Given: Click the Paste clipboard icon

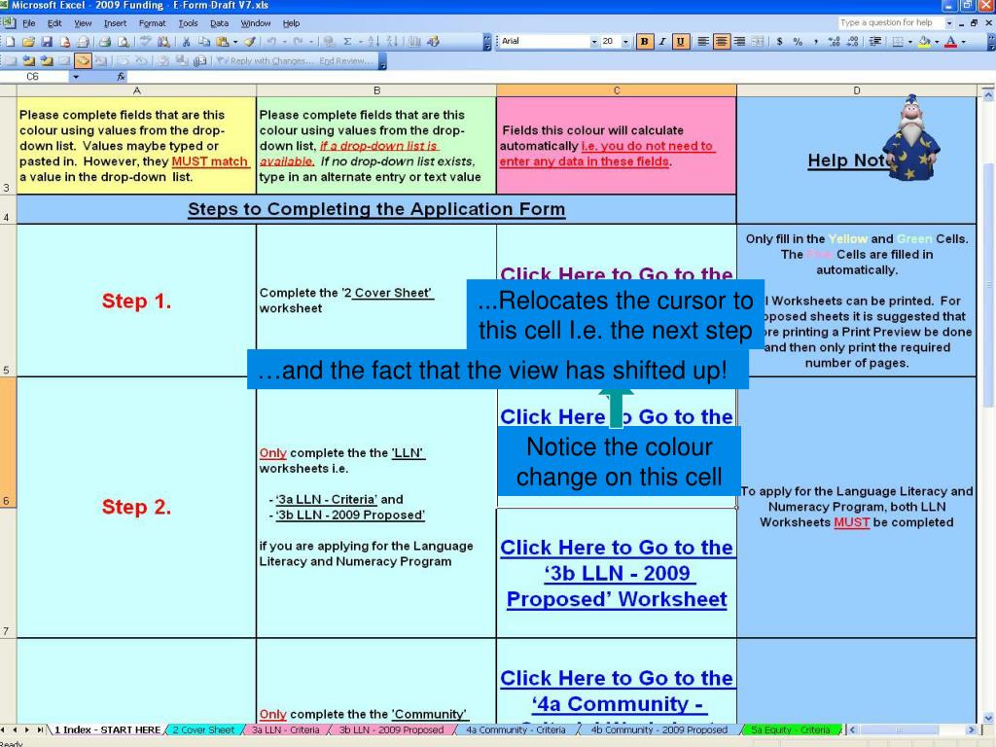Looking at the screenshot, I should (223, 41).
